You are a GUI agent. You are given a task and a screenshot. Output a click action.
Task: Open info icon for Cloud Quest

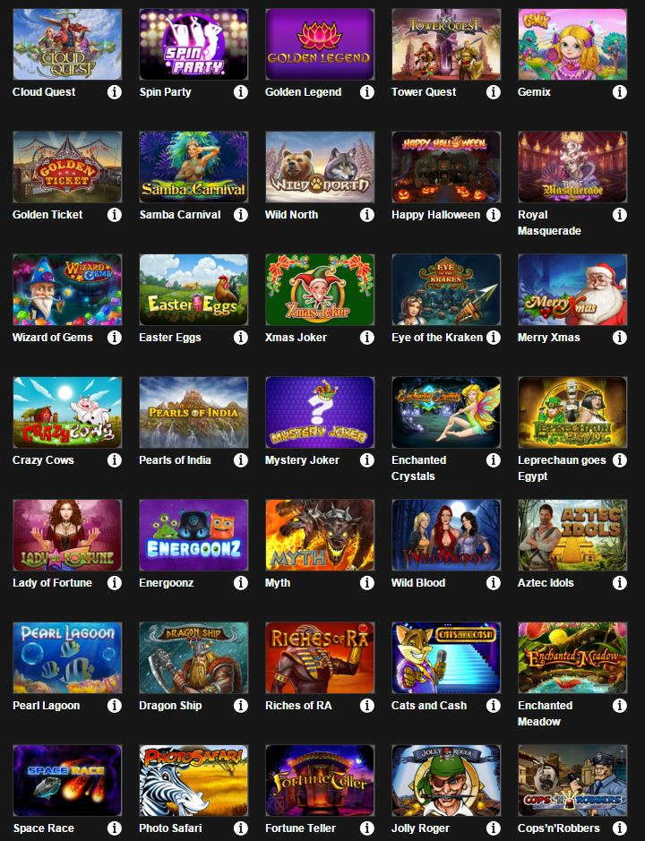pos(115,92)
